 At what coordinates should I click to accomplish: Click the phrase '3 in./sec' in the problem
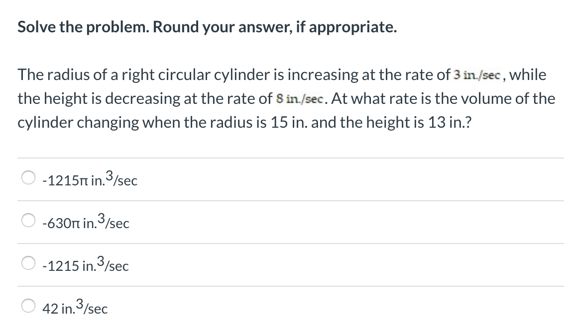pos(477,75)
